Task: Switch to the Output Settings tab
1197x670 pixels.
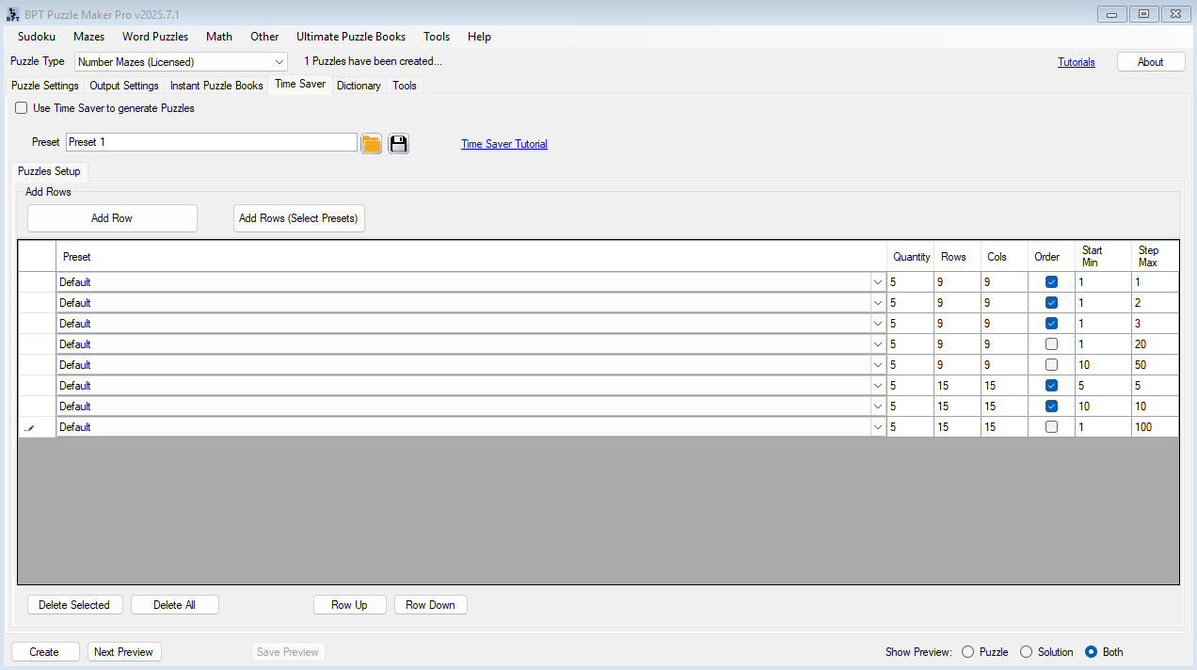Action: click(124, 86)
